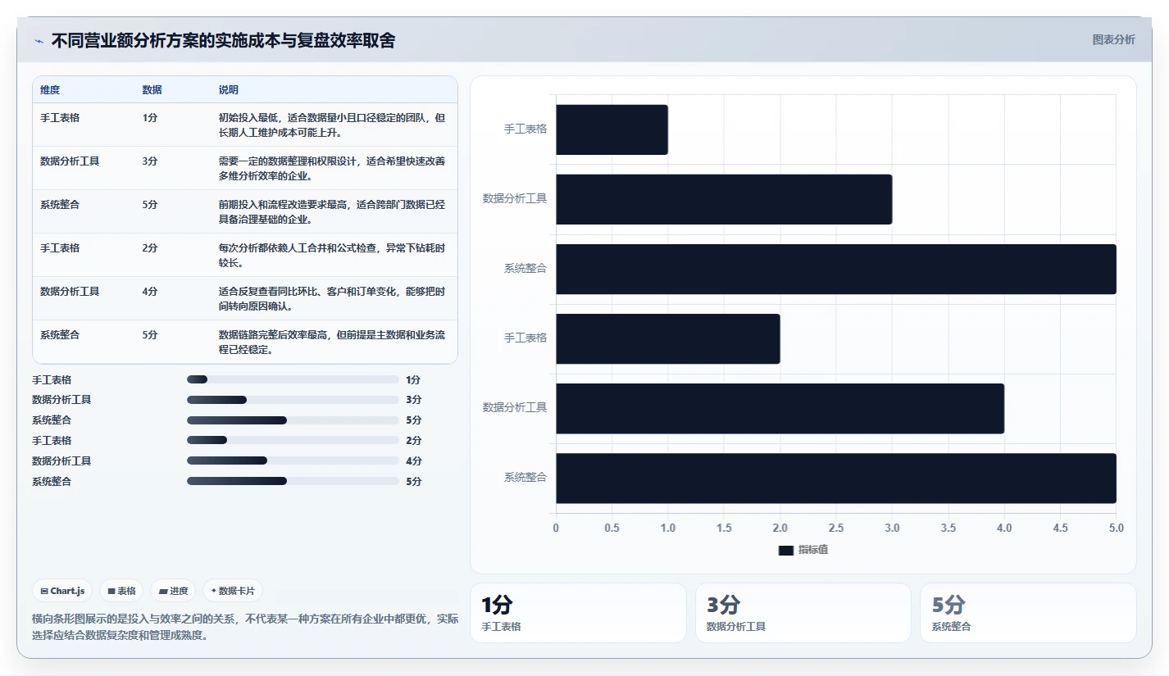
Task: Click the 2.5 tick on the x-axis
Action: 836,528
